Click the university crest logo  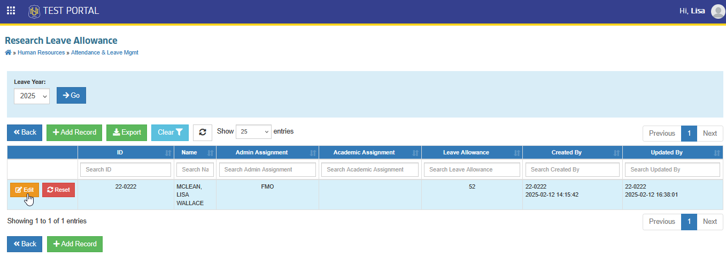click(34, 11)
